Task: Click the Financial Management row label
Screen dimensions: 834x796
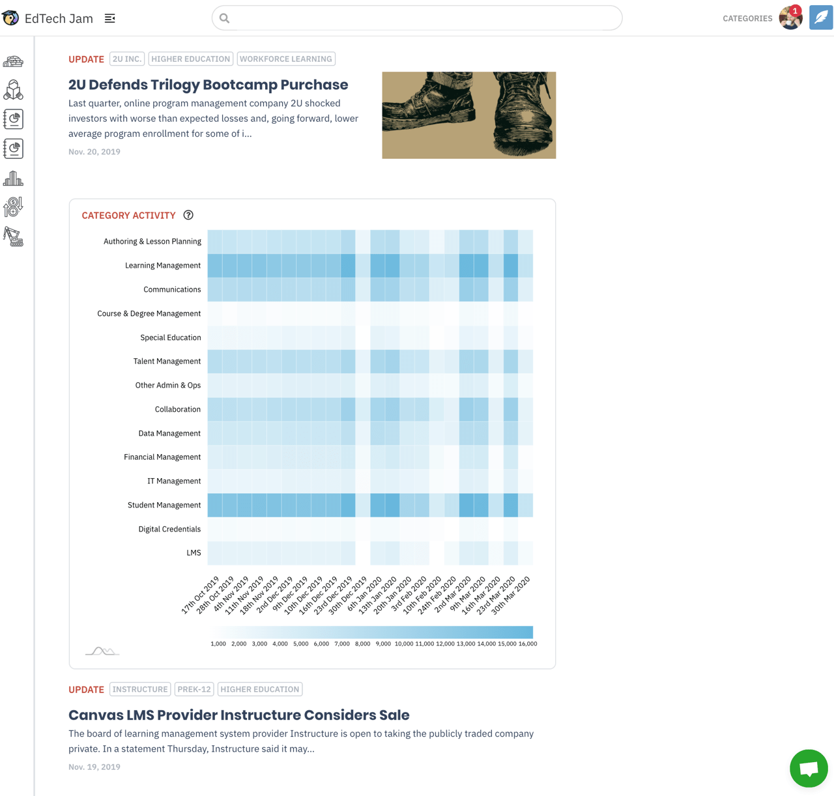Action: [162, 457]
